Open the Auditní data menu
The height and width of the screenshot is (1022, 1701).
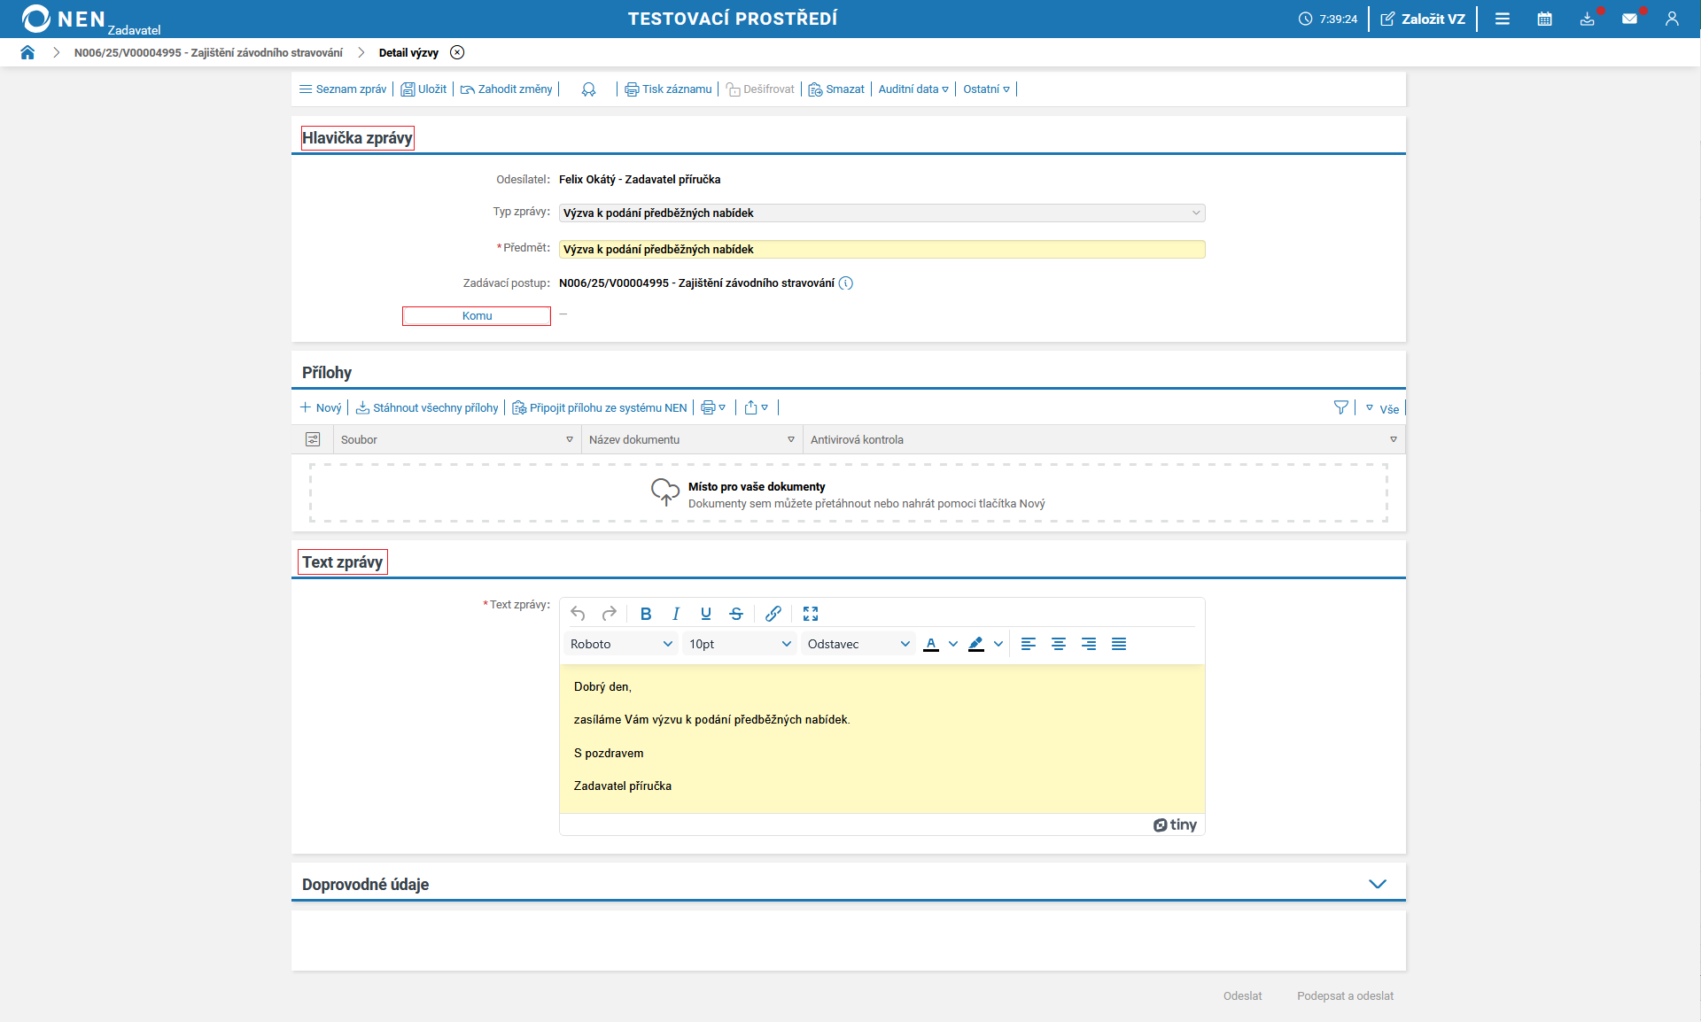pos(913,89)
